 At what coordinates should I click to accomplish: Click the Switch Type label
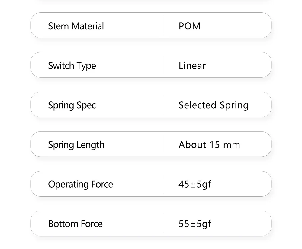[72, 66]
